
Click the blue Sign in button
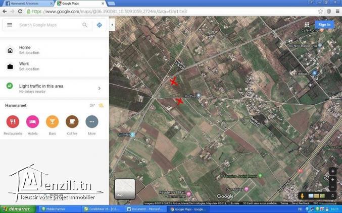click(x=324, y=24)
